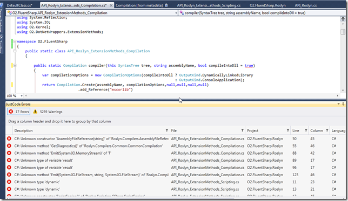348x201 pixels.
Task: Open the Column column filter icon
Action: pos(327,130)
